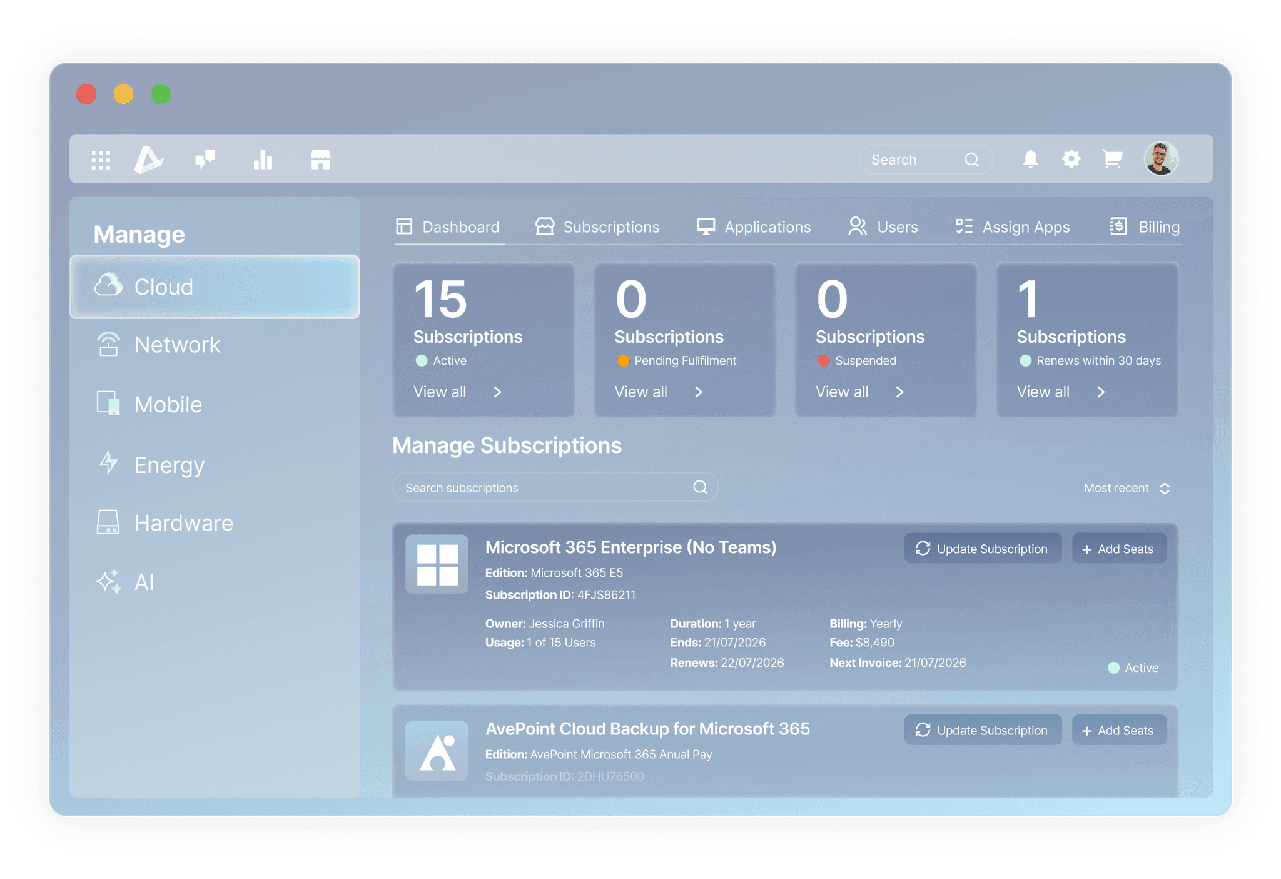Open the marketplace storefront icon
The width and height of the screenshot is (1281, 879).
tap(320, 160)
